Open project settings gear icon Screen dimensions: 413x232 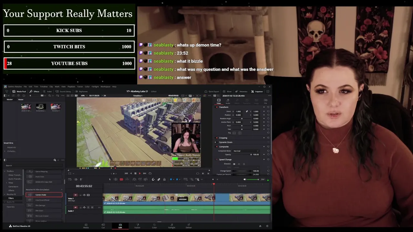(267, 226)
